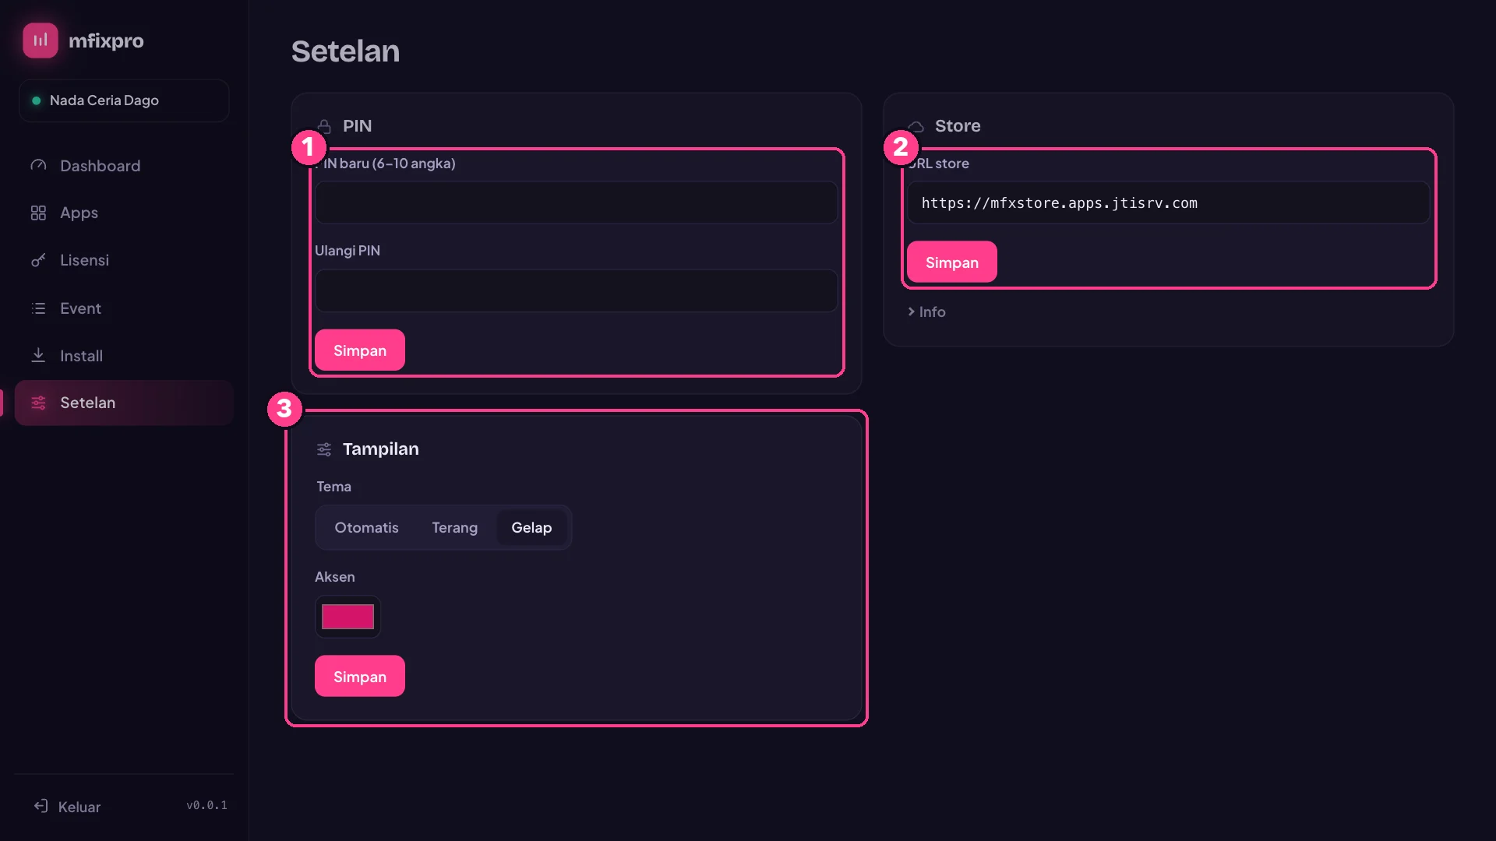Click the v0.0.1 version text
Viewport: 1496px width, 841px height.
click(x=206, y=805)
